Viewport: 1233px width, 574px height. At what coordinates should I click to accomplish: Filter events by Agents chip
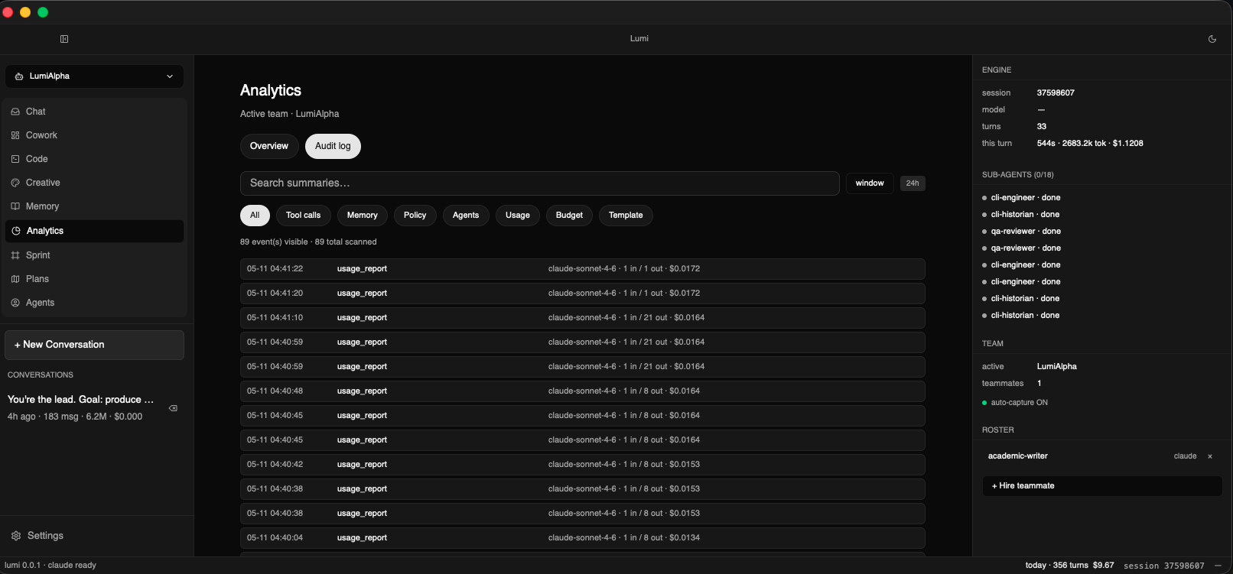click(466, 216)
